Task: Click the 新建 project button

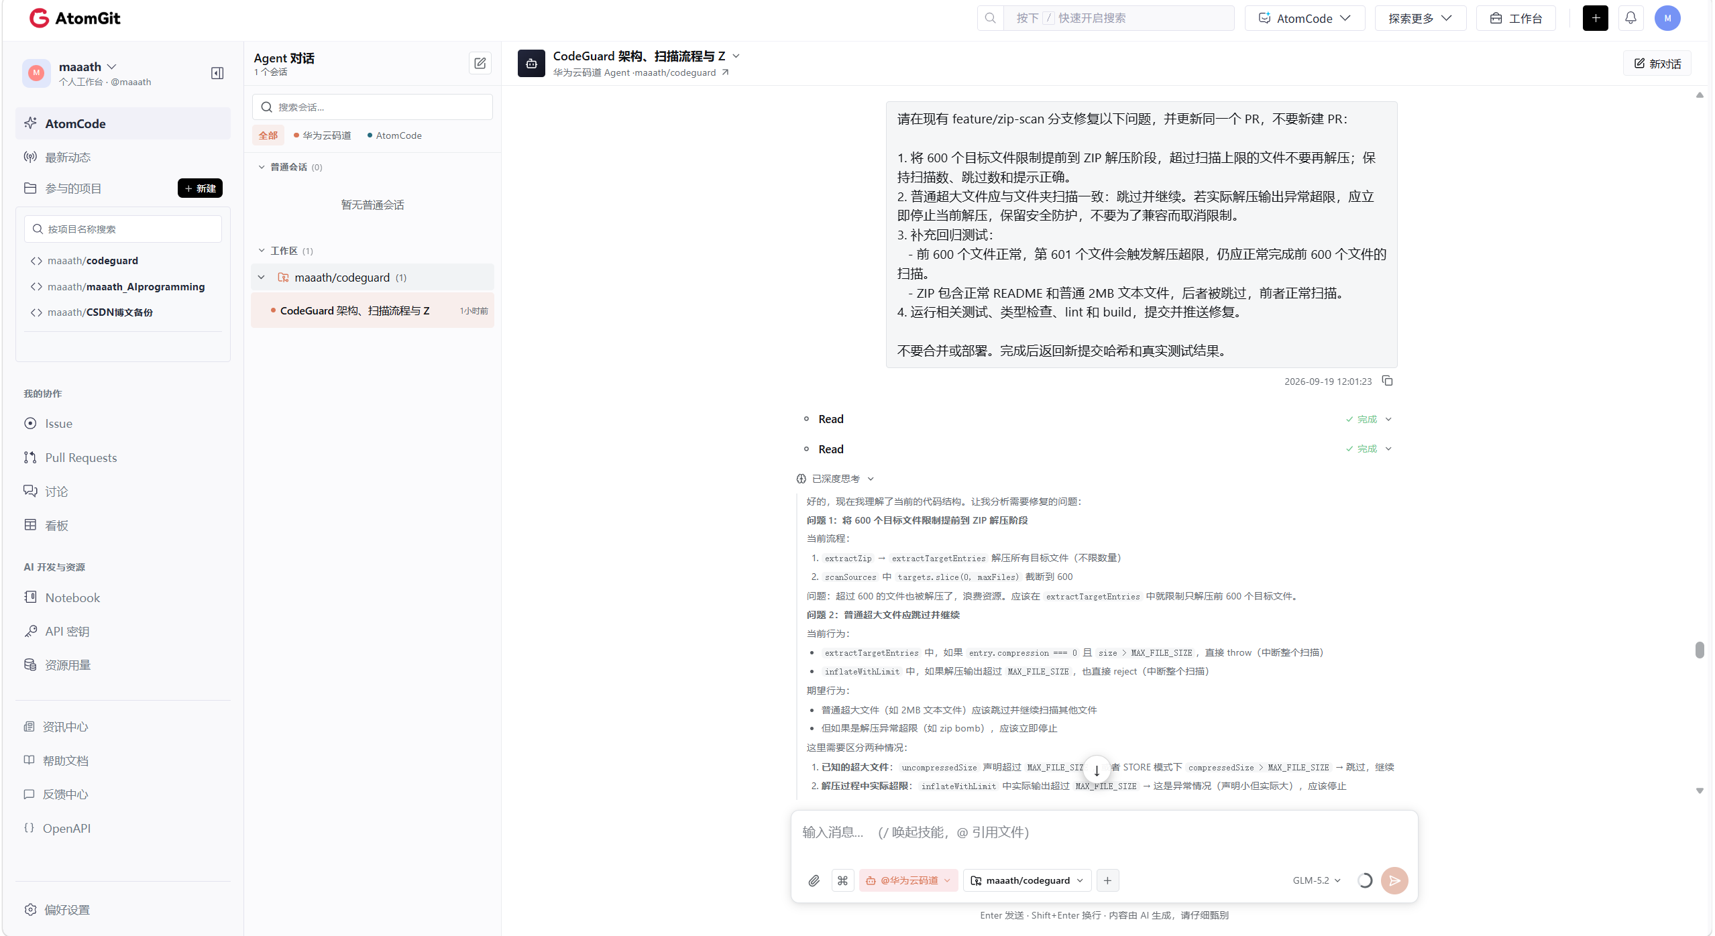Action: (x=200, y=188)
